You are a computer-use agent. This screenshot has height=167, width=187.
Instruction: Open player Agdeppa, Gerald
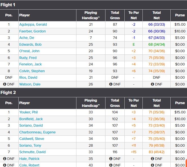click(33, 25)
